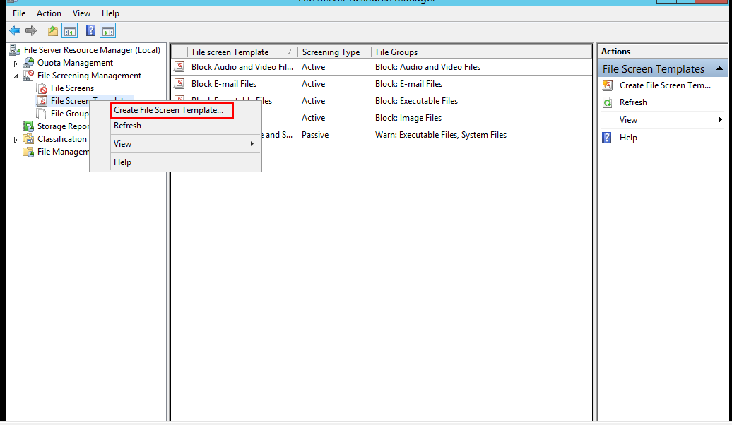The height and width of the screenshot is (425, 732).
Task: Select the File Screens icon in tree
Action: tap(40, 88)
